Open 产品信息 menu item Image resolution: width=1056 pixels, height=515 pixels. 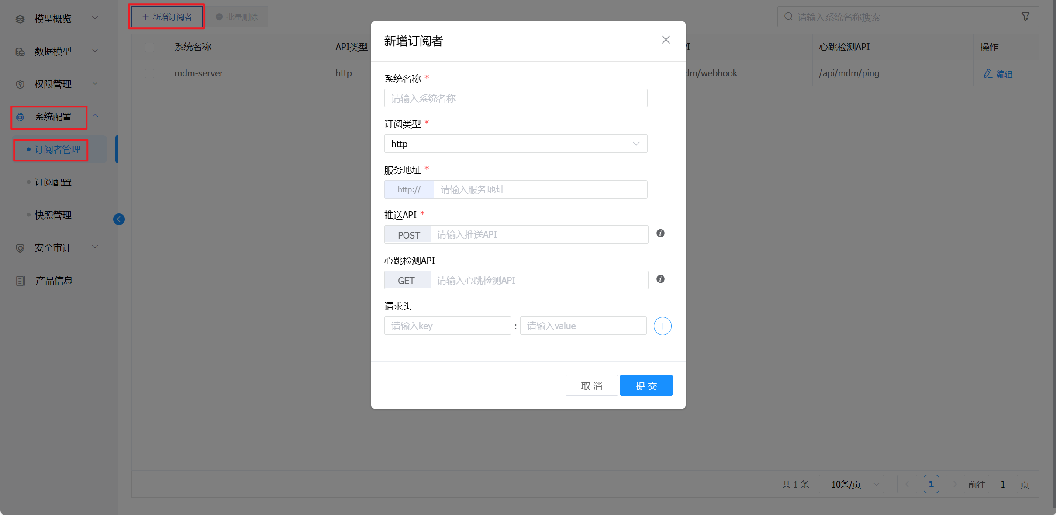[54, 281]
